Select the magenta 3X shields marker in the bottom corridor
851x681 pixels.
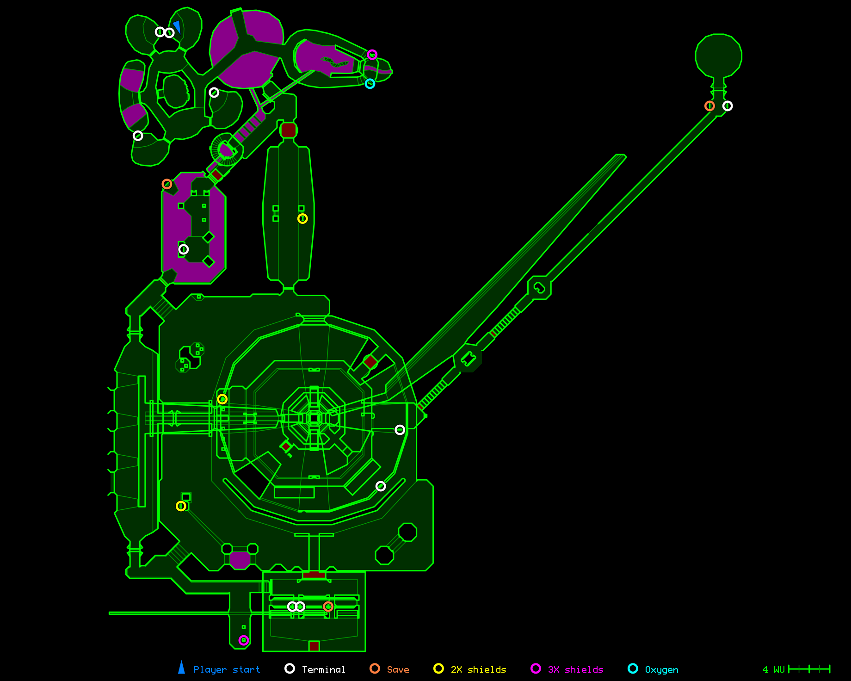click(244, 640)
